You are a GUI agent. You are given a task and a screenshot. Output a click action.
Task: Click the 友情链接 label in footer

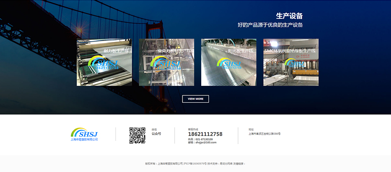click(x=239, y=164)
